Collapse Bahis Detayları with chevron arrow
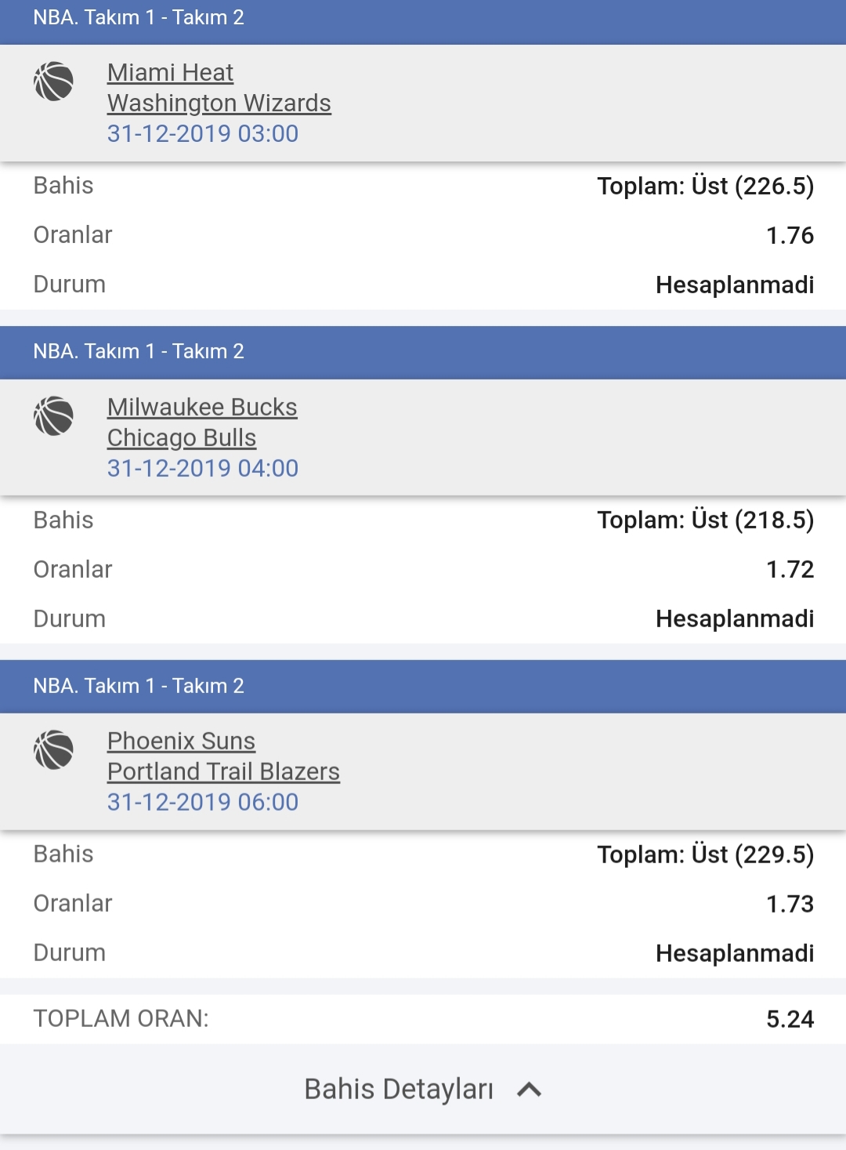The width and height of the screenshot is (846, 1150). 530,1090
